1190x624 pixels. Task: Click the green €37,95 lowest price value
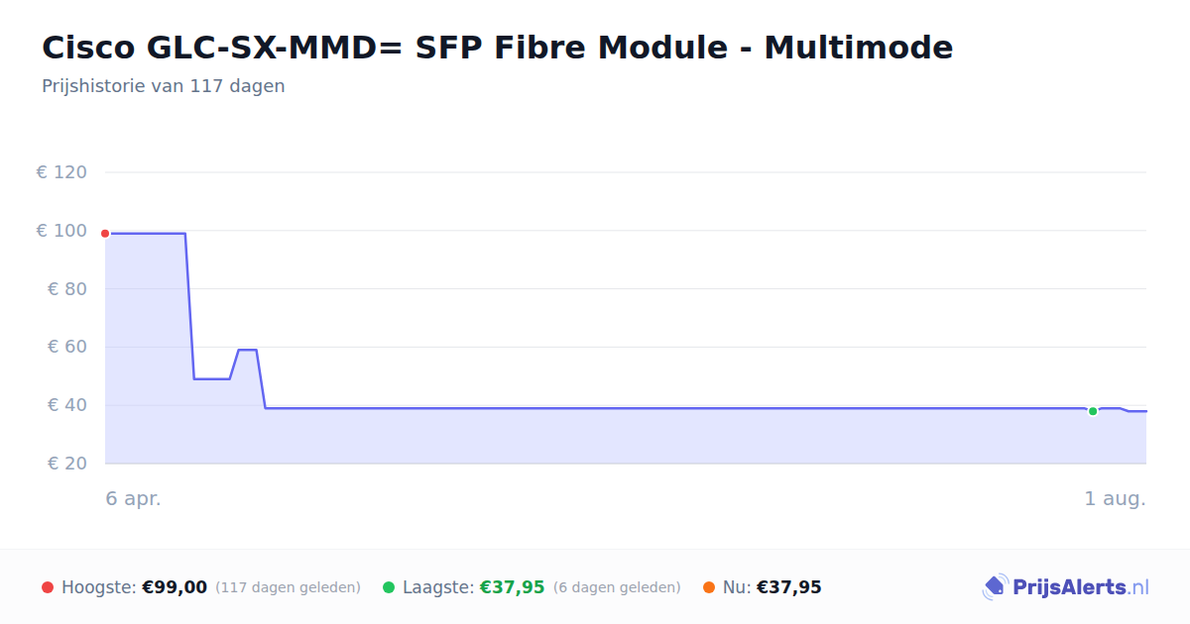[x=513, y=587]
